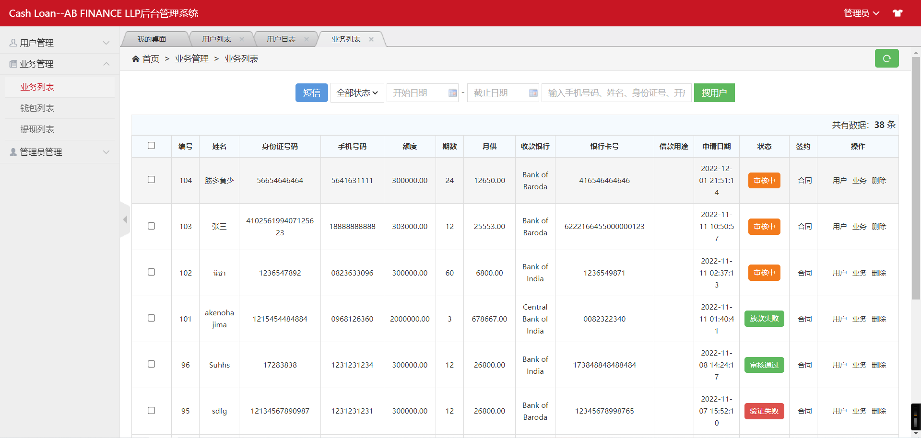Screen dimensions: 921x438
Task: Click the vertical page scrollbar thumb
Action: [916, 177]
